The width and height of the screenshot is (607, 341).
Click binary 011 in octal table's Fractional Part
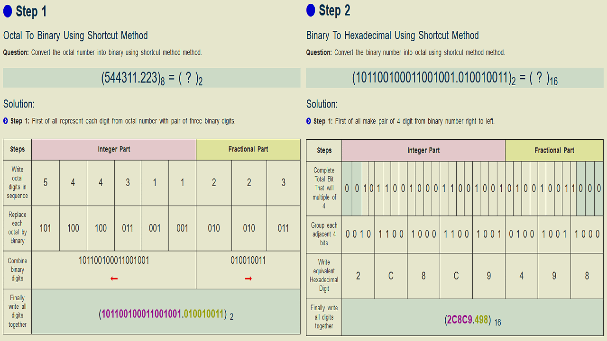(x=283, y=228)
